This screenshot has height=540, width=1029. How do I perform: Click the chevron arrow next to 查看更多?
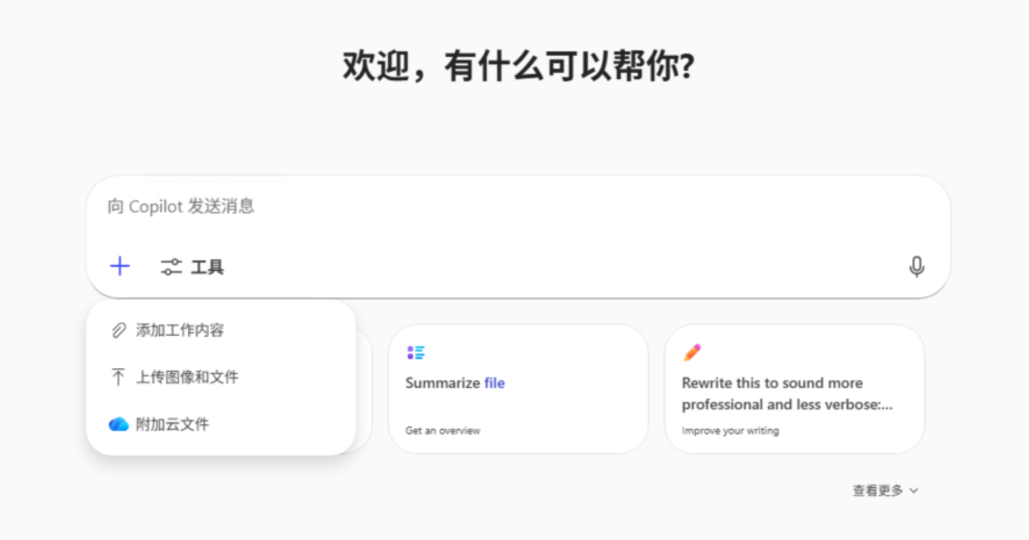(x=914, y=491)
